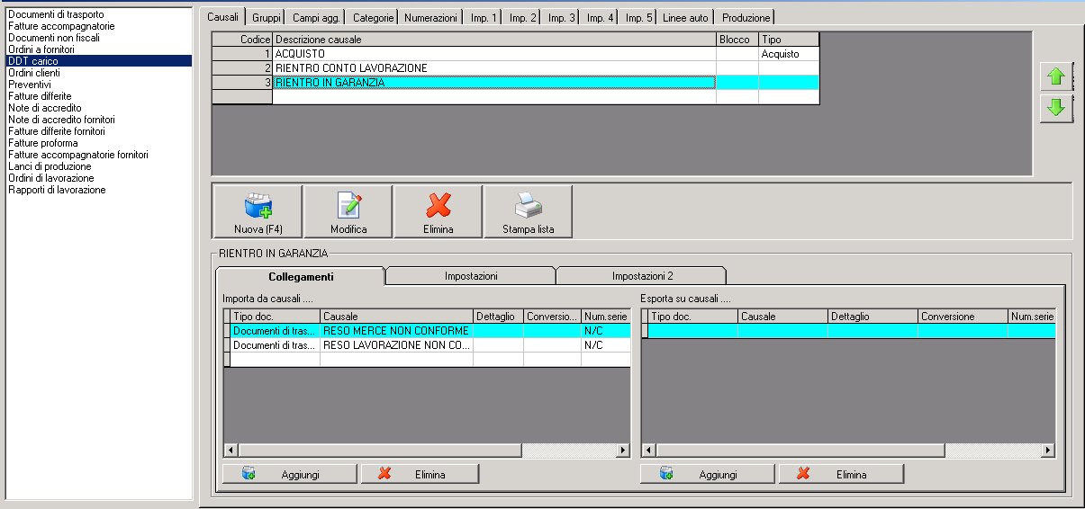Image resolution: width=1085 pixels, height=509 pixels.
Task: Select the RIENTRO IN GARANZIA row
Action: coord(516,83)
